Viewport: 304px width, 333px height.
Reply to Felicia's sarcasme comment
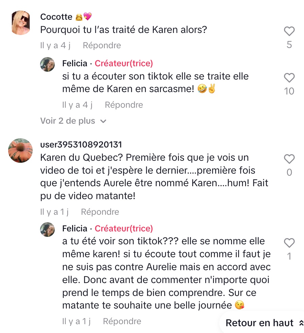124,105
